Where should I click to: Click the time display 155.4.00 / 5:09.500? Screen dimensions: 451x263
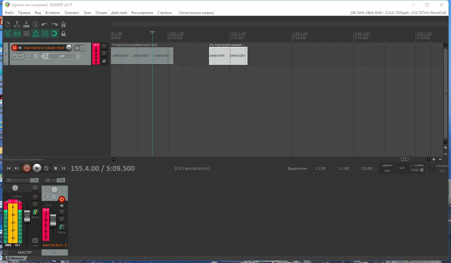point(103,168)
